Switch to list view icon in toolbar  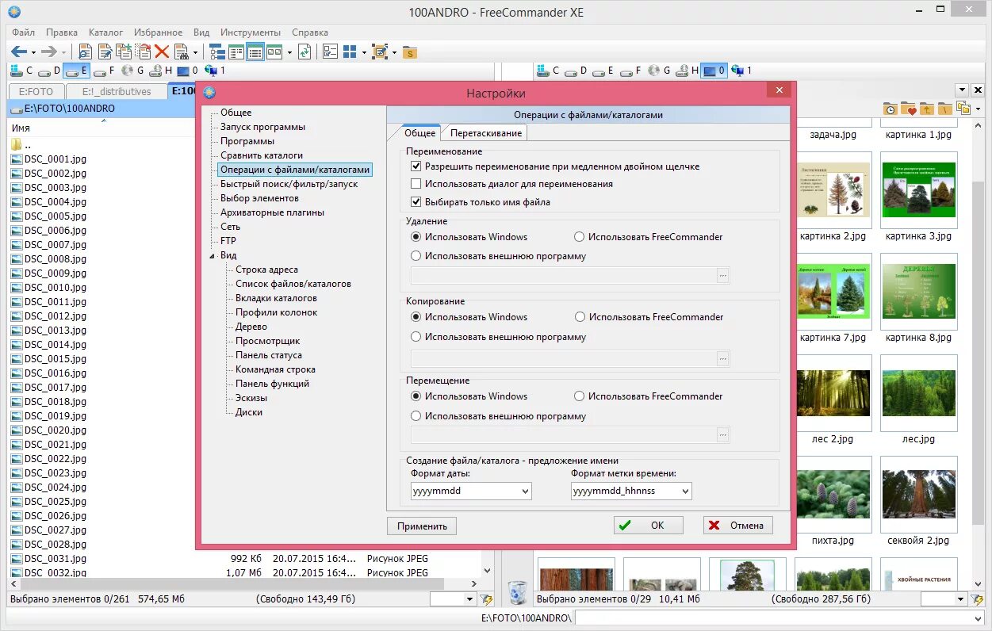click(236, 52)
